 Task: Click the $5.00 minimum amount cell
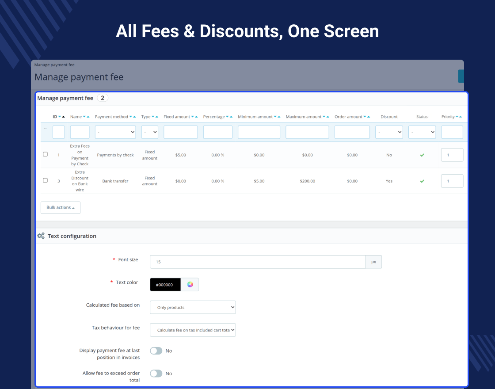click(x=259, y=181)
